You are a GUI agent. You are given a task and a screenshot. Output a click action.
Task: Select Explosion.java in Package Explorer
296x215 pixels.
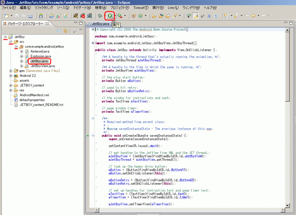[x=41, y=56]
